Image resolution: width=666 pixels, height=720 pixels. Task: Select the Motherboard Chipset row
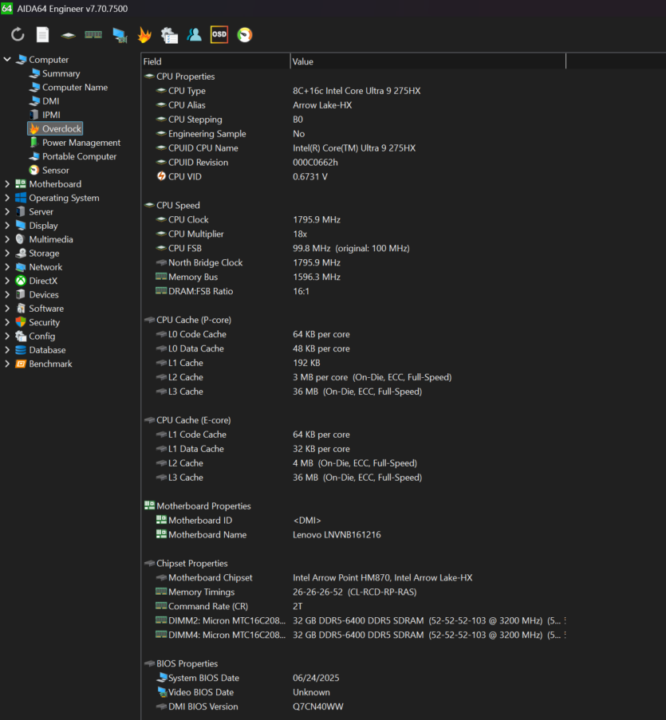point(355,577)
